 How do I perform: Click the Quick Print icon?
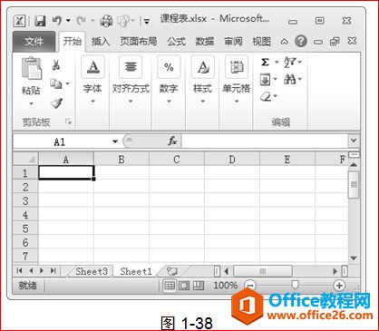[x=106, y=21]
